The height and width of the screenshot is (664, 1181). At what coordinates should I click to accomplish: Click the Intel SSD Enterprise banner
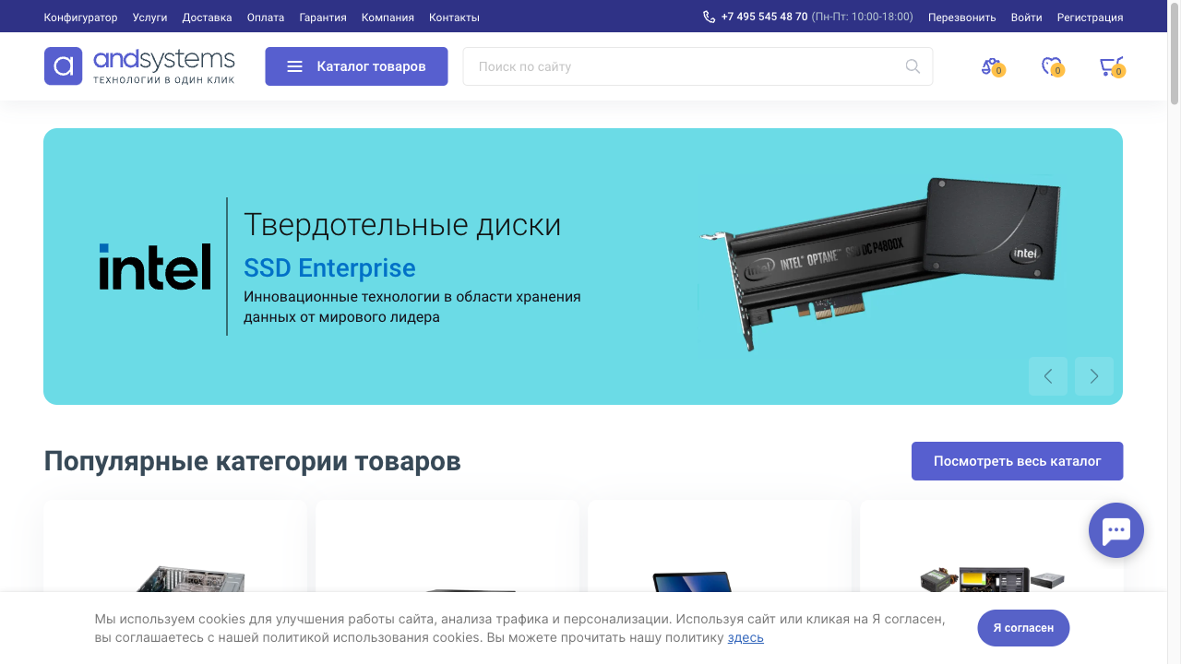coord(583,267)
